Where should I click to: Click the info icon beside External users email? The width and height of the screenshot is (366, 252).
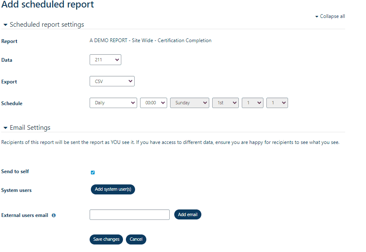[53, 215]
